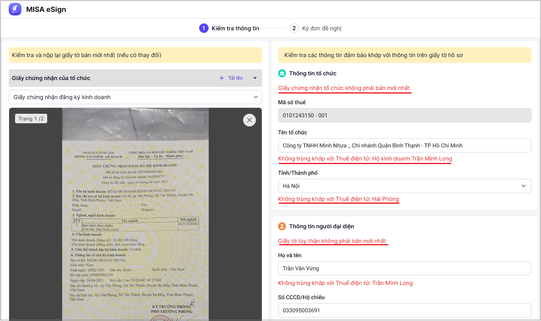Click the Thông tin tổ chức briefcase icon
Image resolution: width=541 pixels, height=321 pixels.
click(x=282, y=73)
